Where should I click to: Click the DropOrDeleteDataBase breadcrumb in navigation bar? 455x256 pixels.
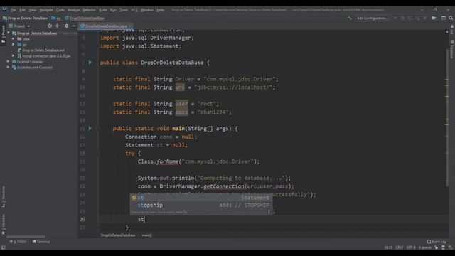[x=85, y=18]
